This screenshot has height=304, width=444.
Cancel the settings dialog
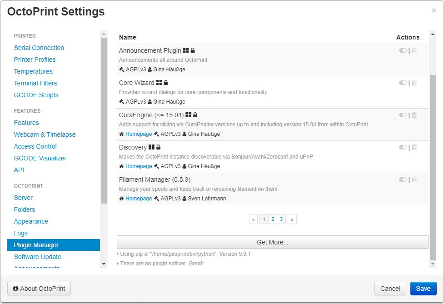(x=390, y=289)
